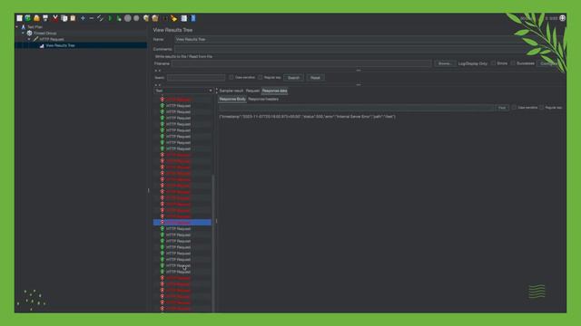Click the Test Plan icon in the tree
The height and width of the screenshot is (326, 581).
coord(24,27)
